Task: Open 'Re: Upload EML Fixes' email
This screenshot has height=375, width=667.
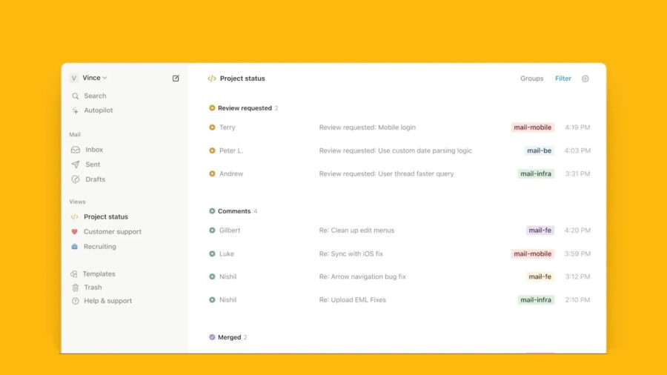Action: click(353, 299)
